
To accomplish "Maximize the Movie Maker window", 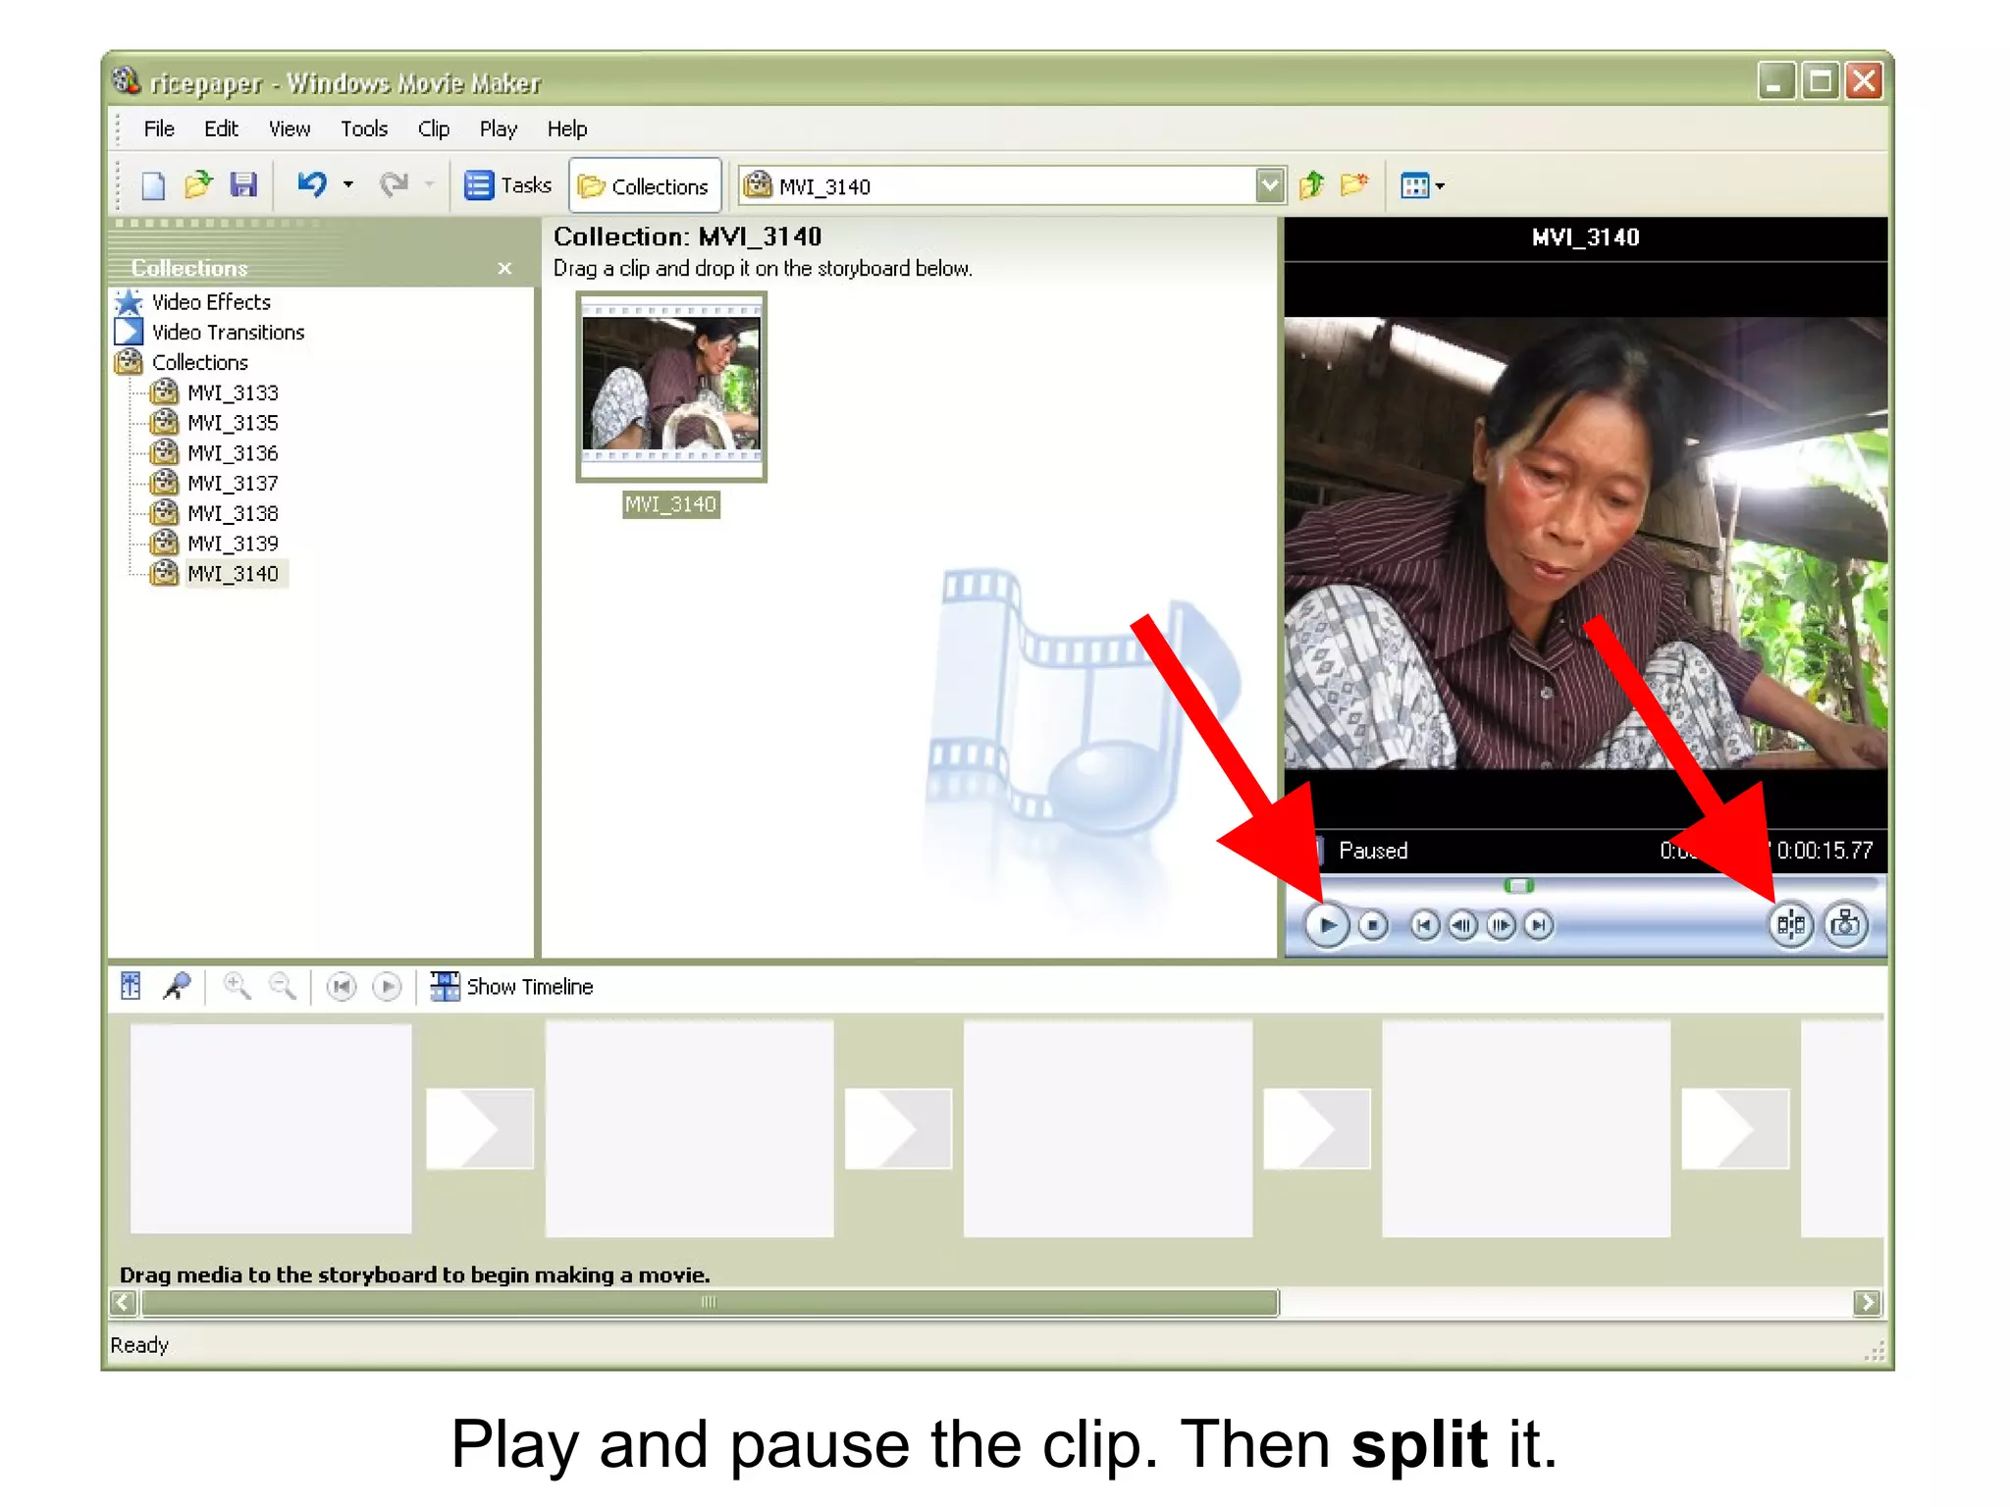I will (1821, 80).
